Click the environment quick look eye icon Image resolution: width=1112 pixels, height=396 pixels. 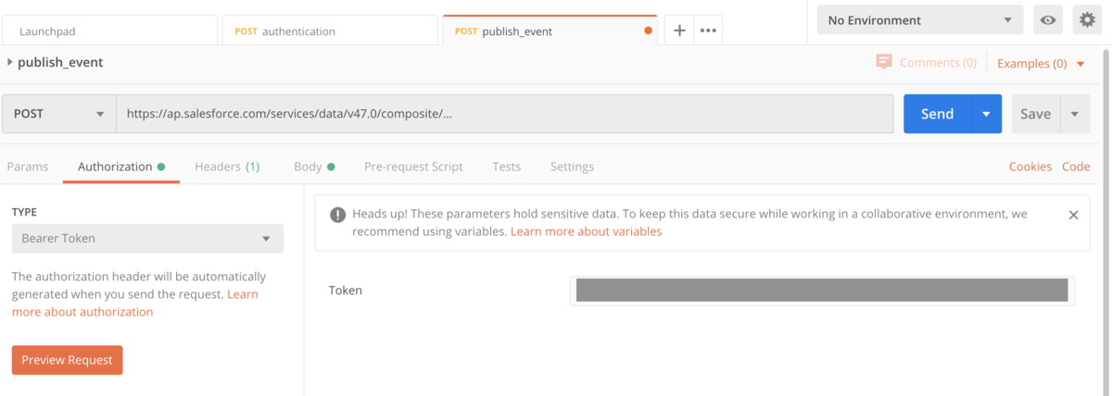pyautogui.click(x=1048, y=19)
